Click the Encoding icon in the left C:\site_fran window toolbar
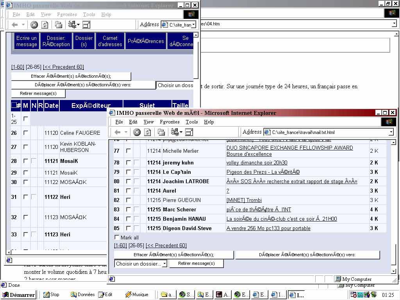Screen dimensions: 400x300 tap(72, 25)
